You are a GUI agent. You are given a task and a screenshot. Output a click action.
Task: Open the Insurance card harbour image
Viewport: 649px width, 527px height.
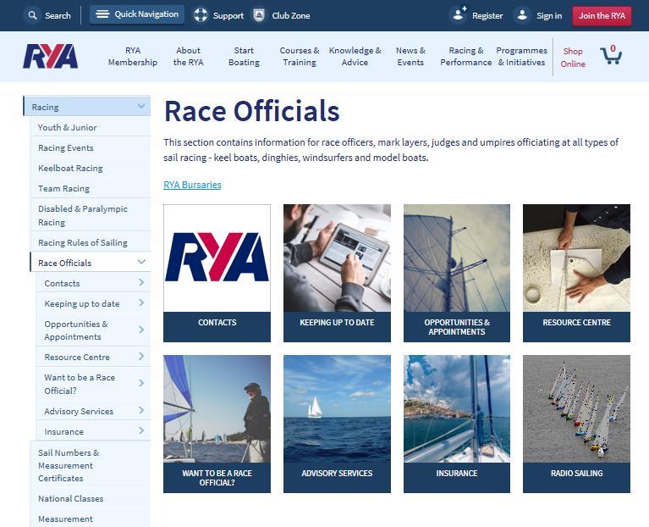coord(457,408)
